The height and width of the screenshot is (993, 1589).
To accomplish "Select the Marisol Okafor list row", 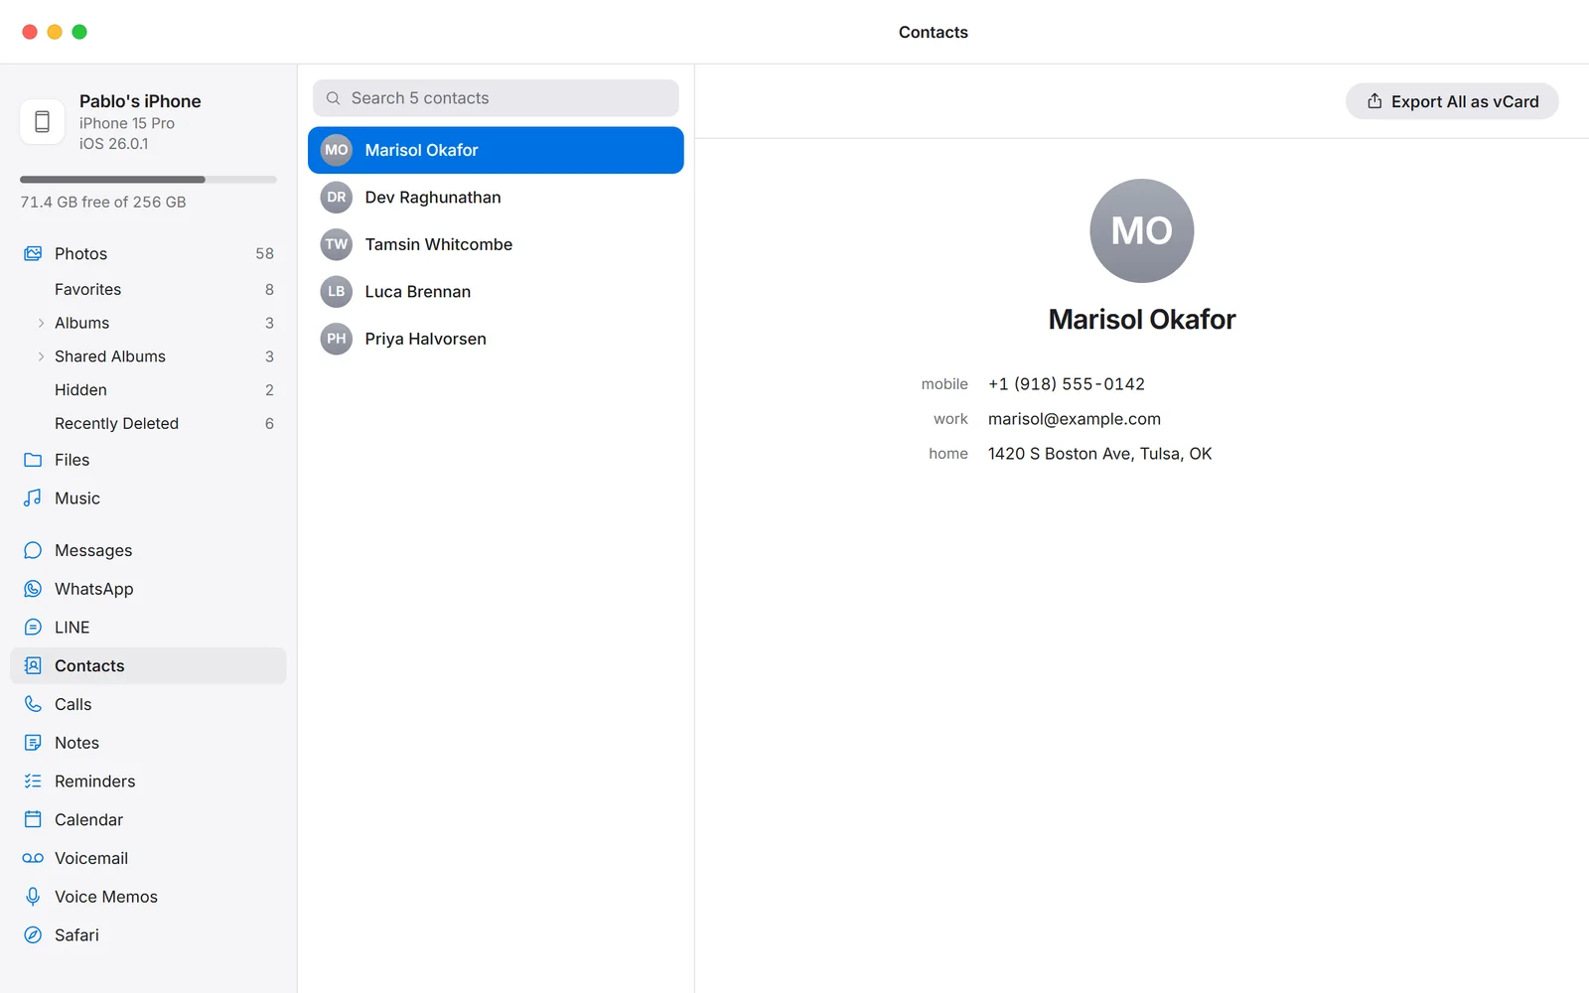I will point(496,150).
